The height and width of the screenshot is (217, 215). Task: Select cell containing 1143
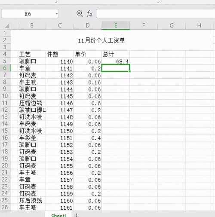pyautogui.click(x=60, y=82)
